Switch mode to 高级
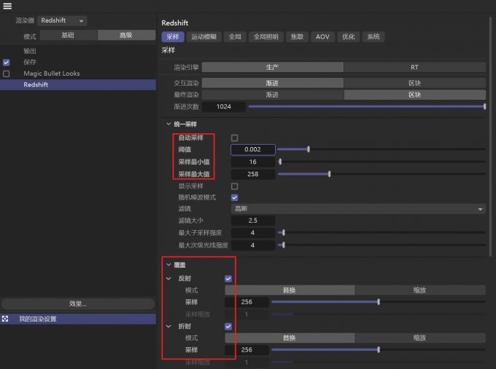 click(126, 35)
